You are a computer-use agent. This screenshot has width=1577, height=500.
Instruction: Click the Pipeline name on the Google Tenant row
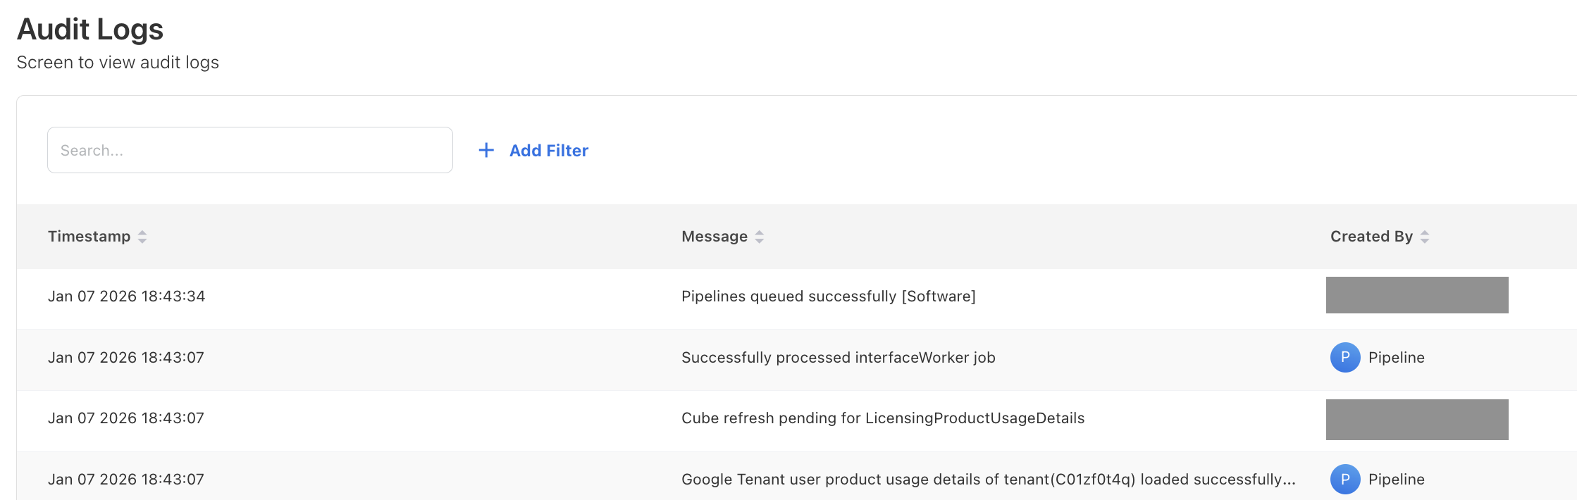point(1396,480)
